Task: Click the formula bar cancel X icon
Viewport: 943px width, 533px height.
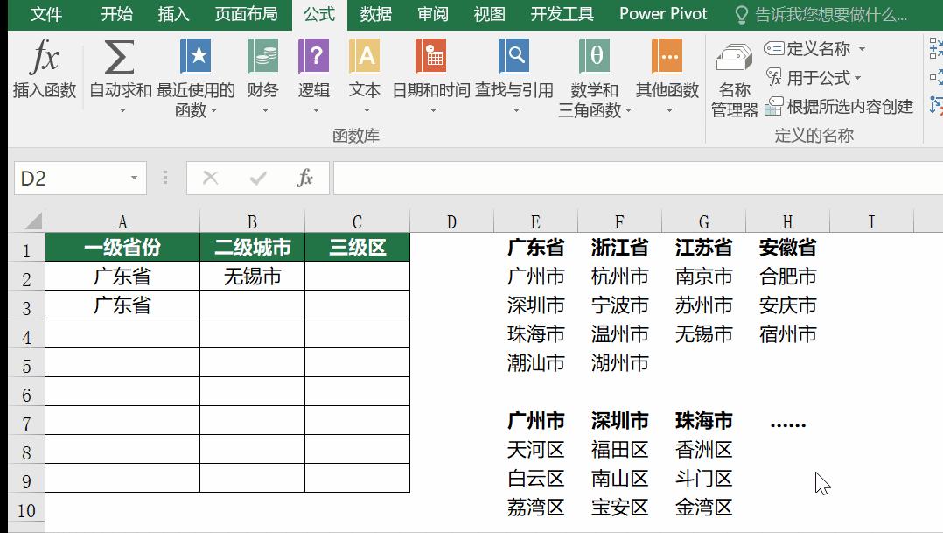Action: coord(211,178)
